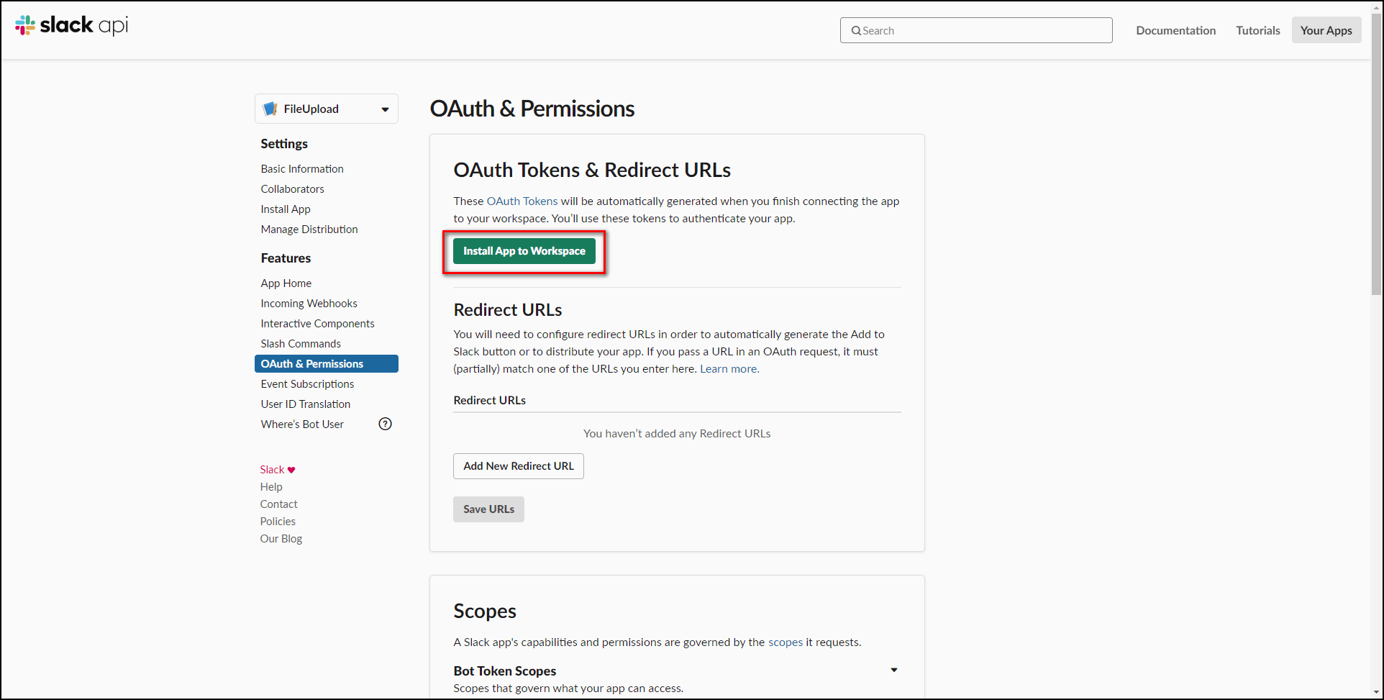1384x700 pixels.
Task: Click the FileUpload app icon
Action: pos(270,108)
